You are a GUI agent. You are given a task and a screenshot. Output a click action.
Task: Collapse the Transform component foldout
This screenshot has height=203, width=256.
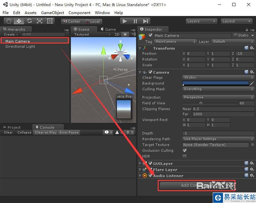tap(140, 48)
